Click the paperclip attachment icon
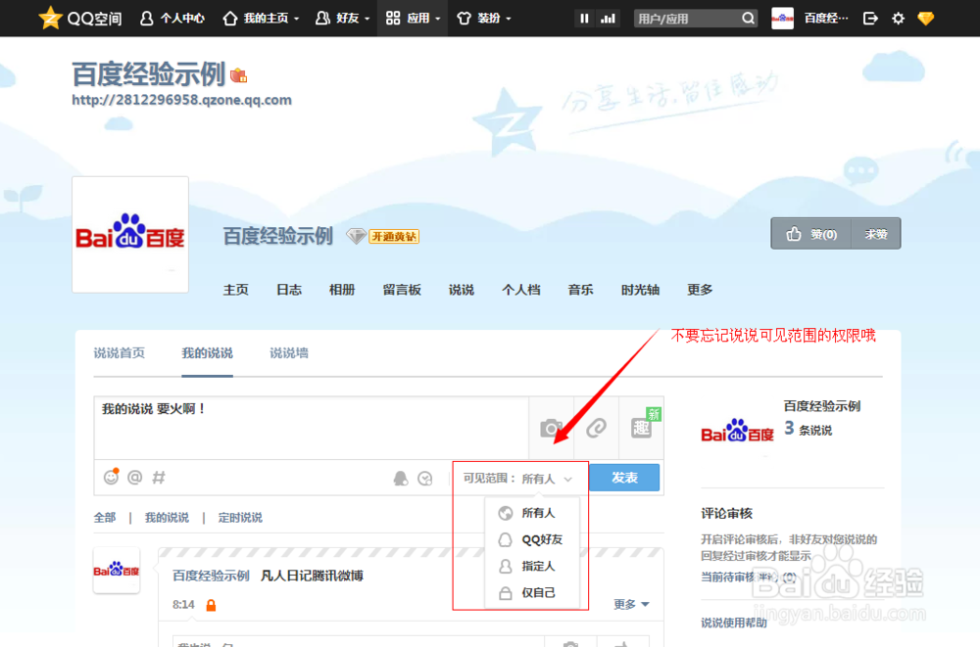Image resolution: width=980 pixels, height=647 pixels. pyautogui.click(x=595, y=429)
